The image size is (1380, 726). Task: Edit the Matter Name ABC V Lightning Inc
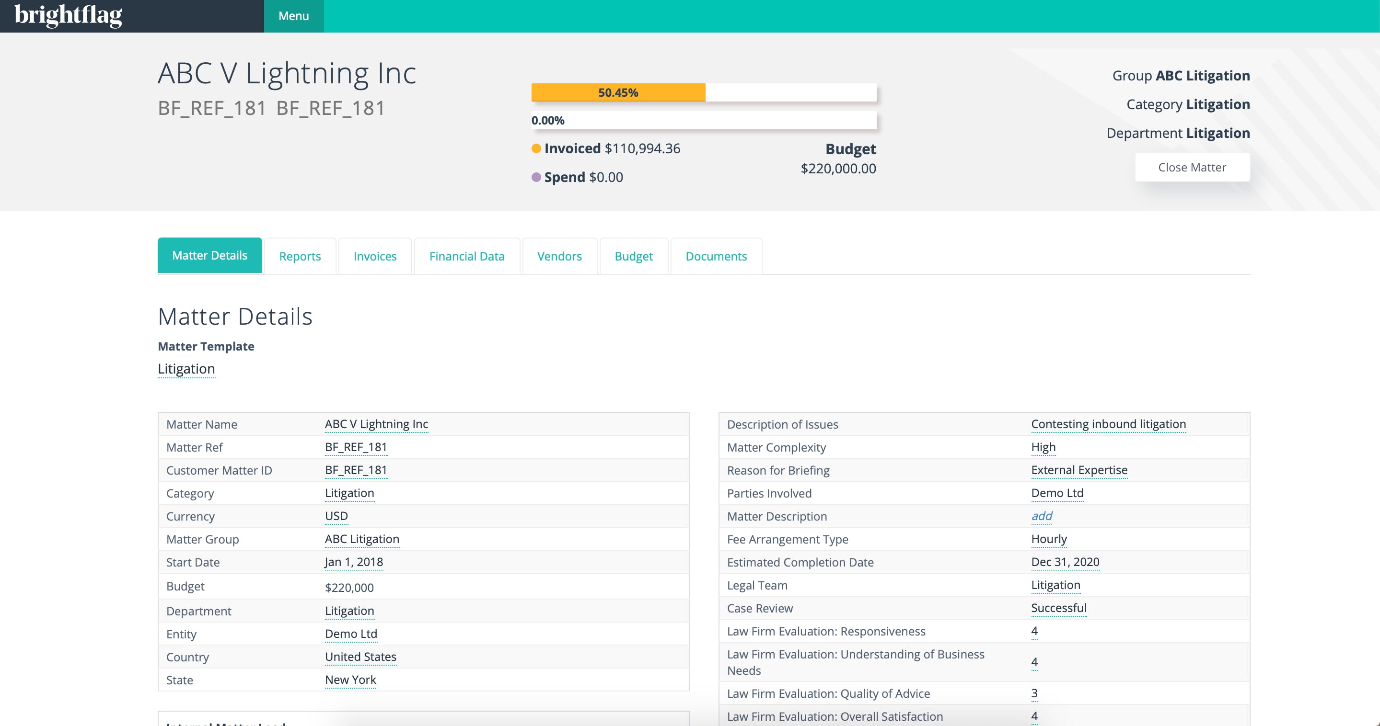click(376, 424)
